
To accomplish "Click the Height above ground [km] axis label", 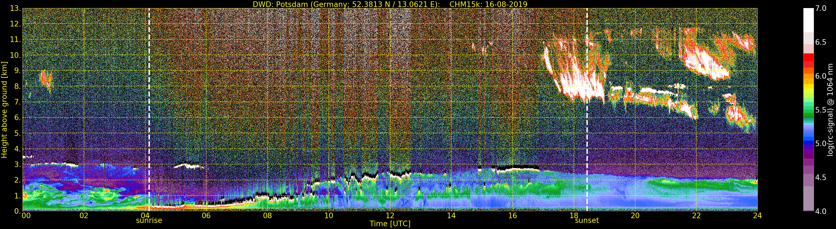I will (4, 109).
